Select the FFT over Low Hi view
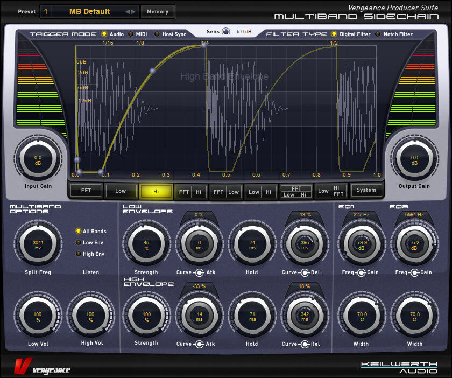The height and width of the screenshot is (378, 452). click(296, 191)
